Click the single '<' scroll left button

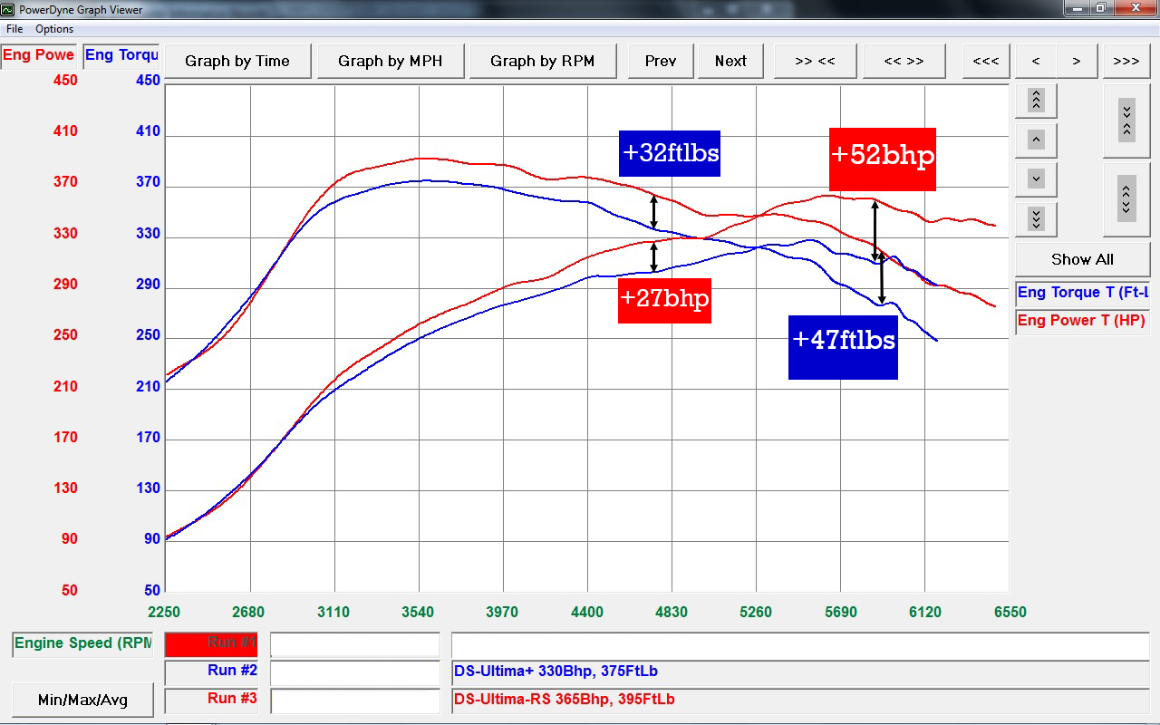[1036, 62]
